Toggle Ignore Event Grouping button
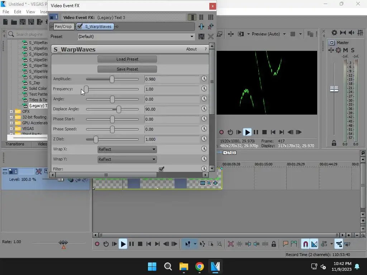The image size is (367, 275). pos(348,244)
